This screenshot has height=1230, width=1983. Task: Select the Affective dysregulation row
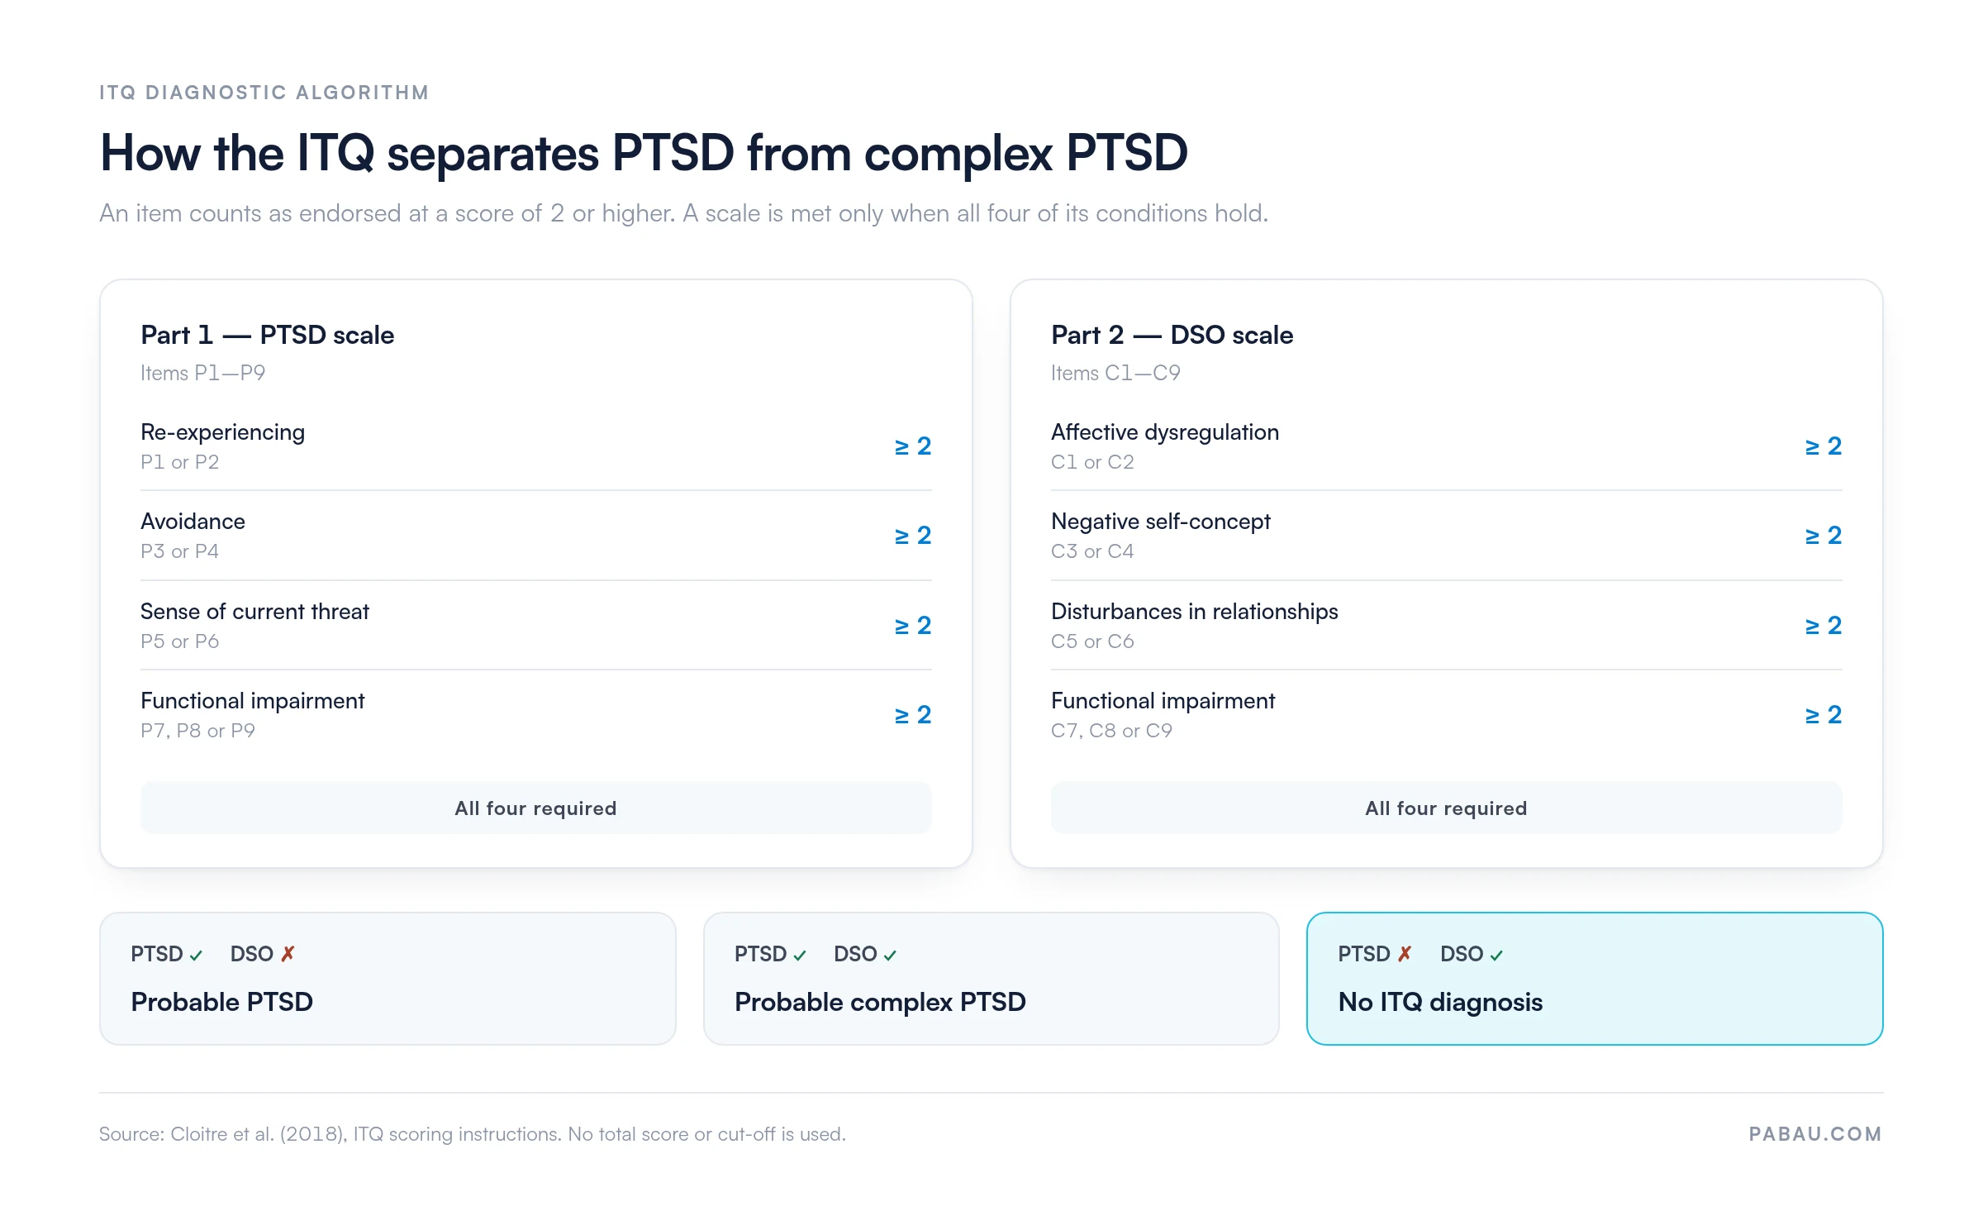[x=1447, y=446]
